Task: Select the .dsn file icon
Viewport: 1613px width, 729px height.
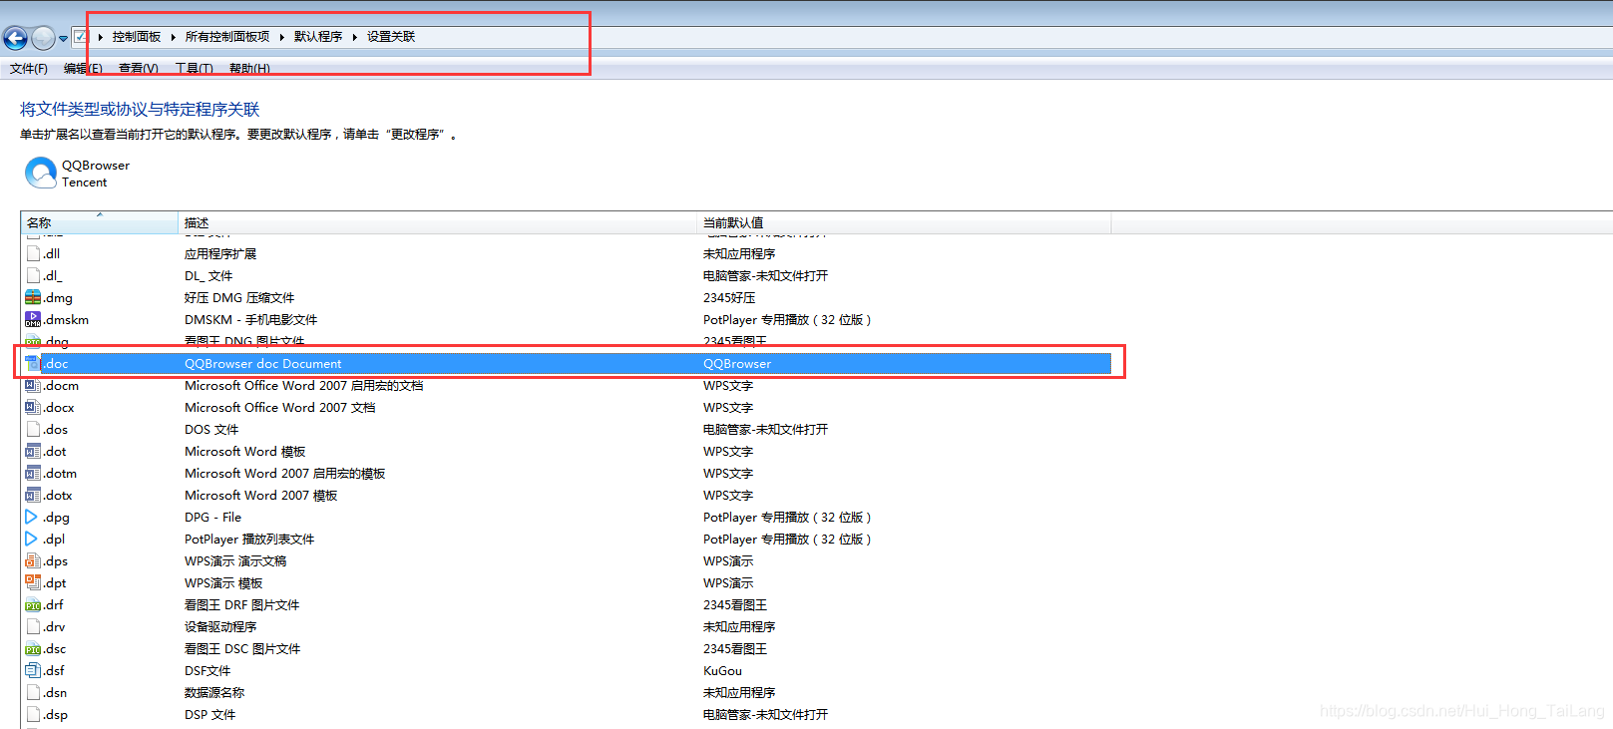Action: point(33,692)
